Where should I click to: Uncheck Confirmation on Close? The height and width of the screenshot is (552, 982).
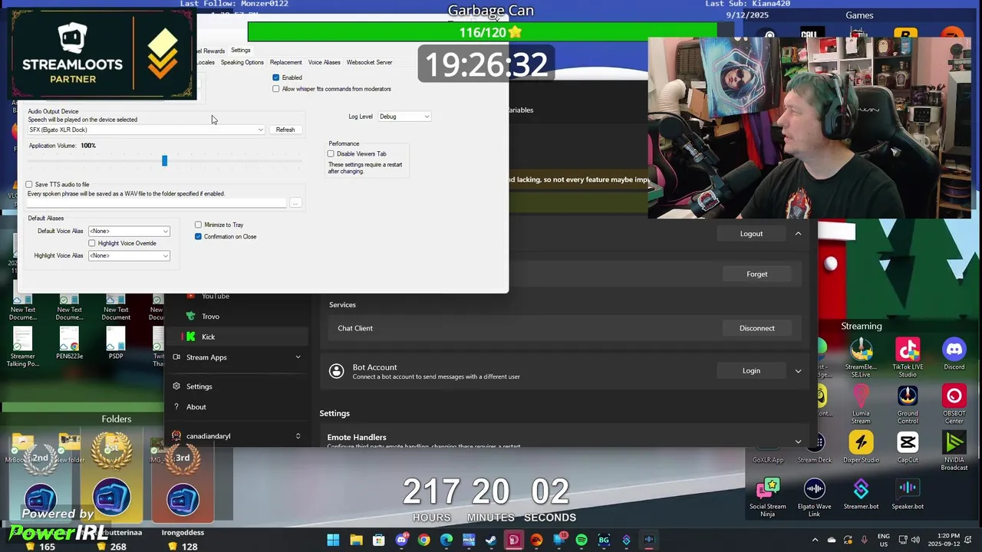(198, 237)
